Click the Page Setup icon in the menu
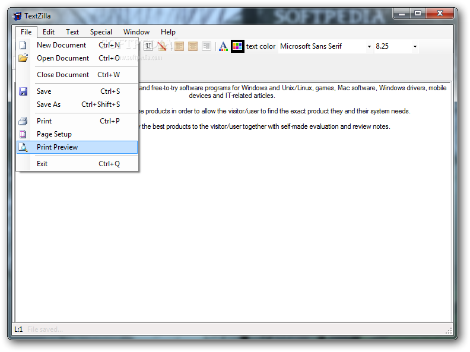Viewport: 470px width, 352px height. [x=23, y=134]
